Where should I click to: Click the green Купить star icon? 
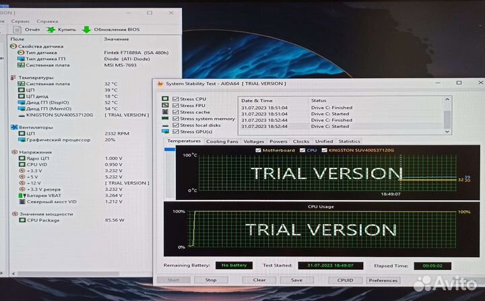pos(51,30)
